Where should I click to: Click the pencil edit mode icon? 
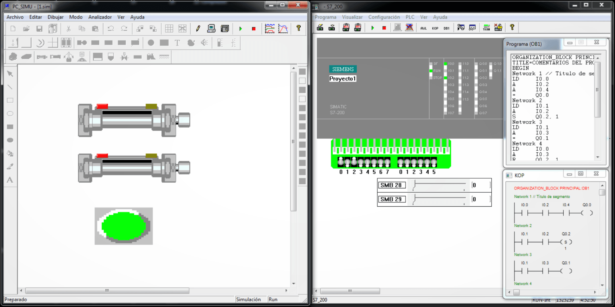coord(198,29)
